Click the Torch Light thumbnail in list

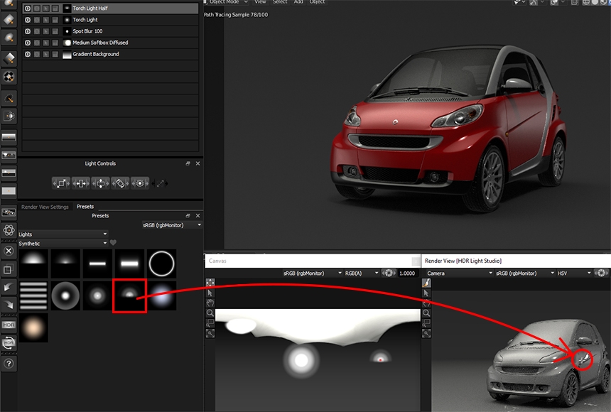coord(67,20)
